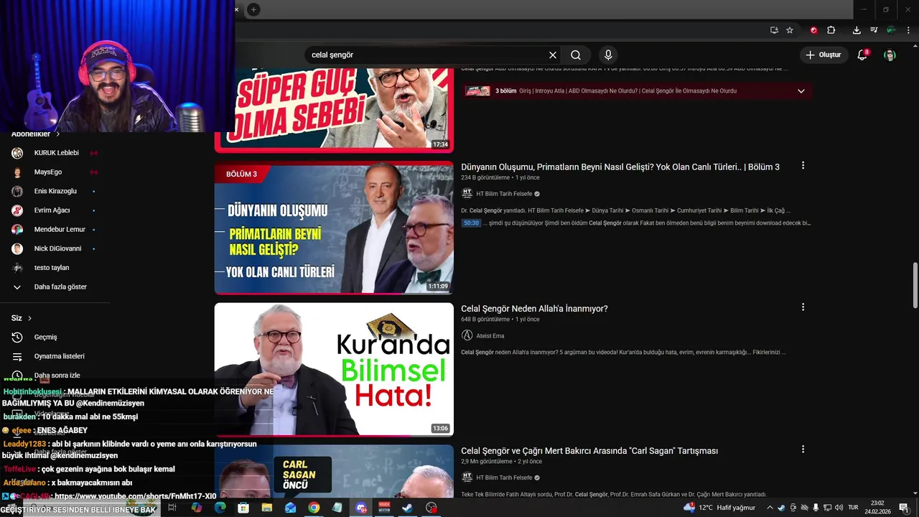Open Oynatma listeleri in sidebar
This screenshot has width=919, height=517.
pos(59,356)
